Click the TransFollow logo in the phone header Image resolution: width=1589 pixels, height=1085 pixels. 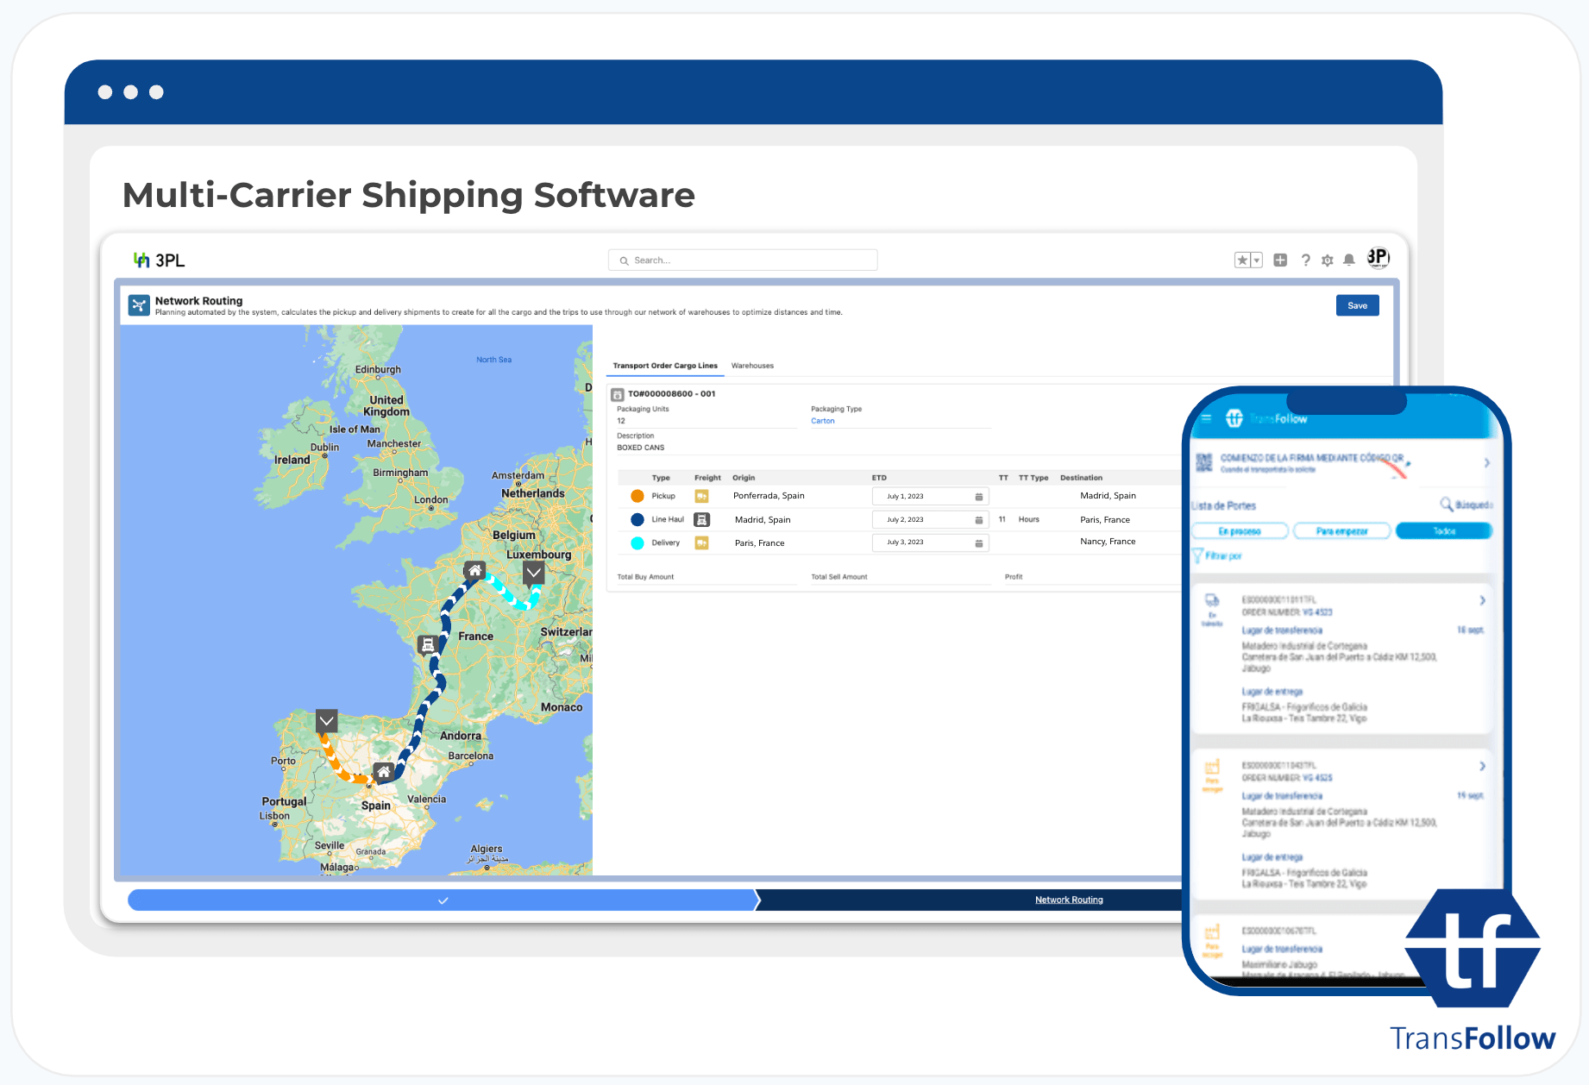point(1266,418)
